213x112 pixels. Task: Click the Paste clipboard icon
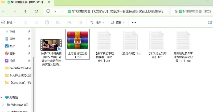(x=47, y=22)
